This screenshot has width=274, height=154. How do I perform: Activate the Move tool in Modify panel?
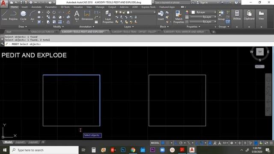[48, 12]
